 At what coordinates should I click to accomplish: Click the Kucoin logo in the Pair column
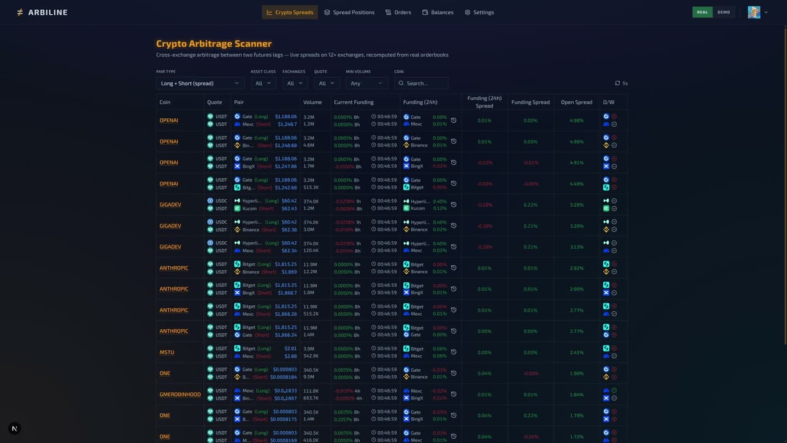[237, 209]
